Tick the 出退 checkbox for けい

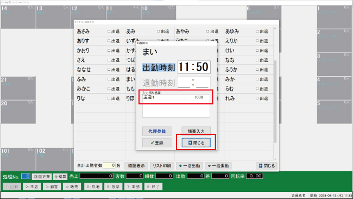click(257, 51)
